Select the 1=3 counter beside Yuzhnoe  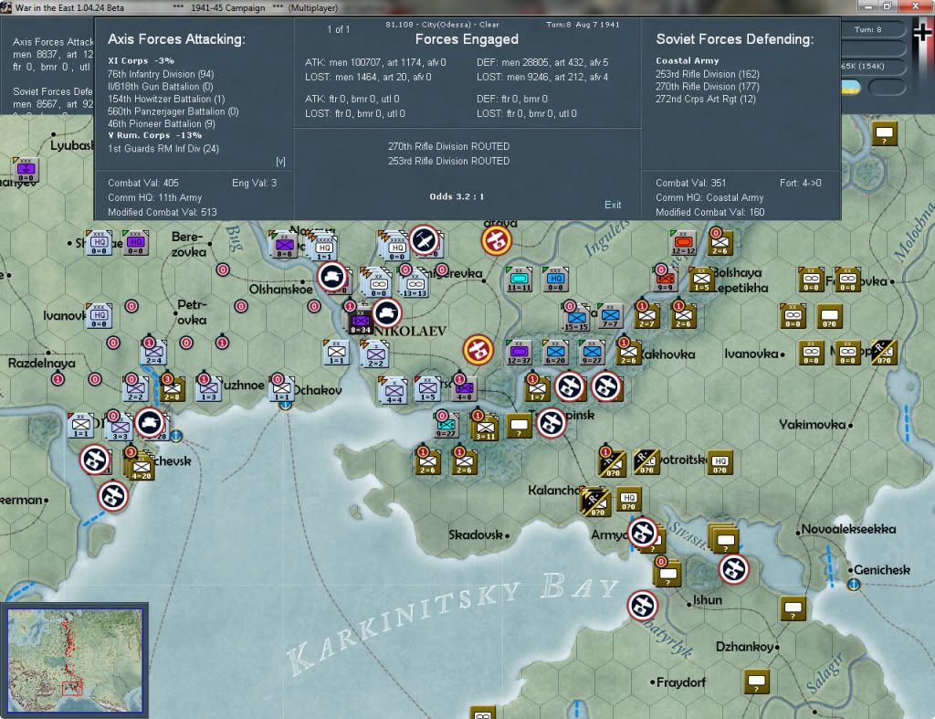point(208,388)
